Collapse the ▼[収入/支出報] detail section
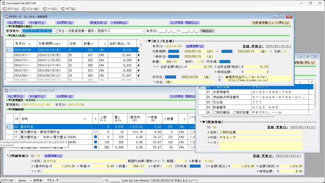 149,41
